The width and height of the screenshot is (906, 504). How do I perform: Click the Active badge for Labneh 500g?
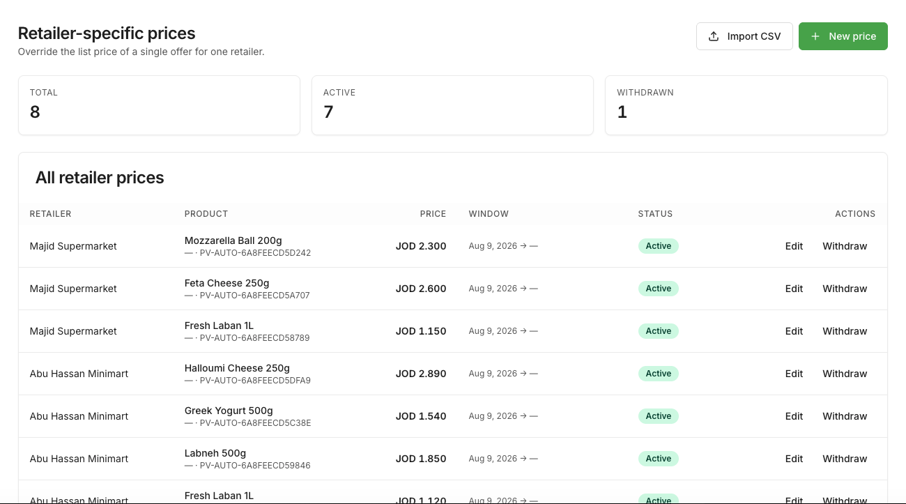(658, 459)
